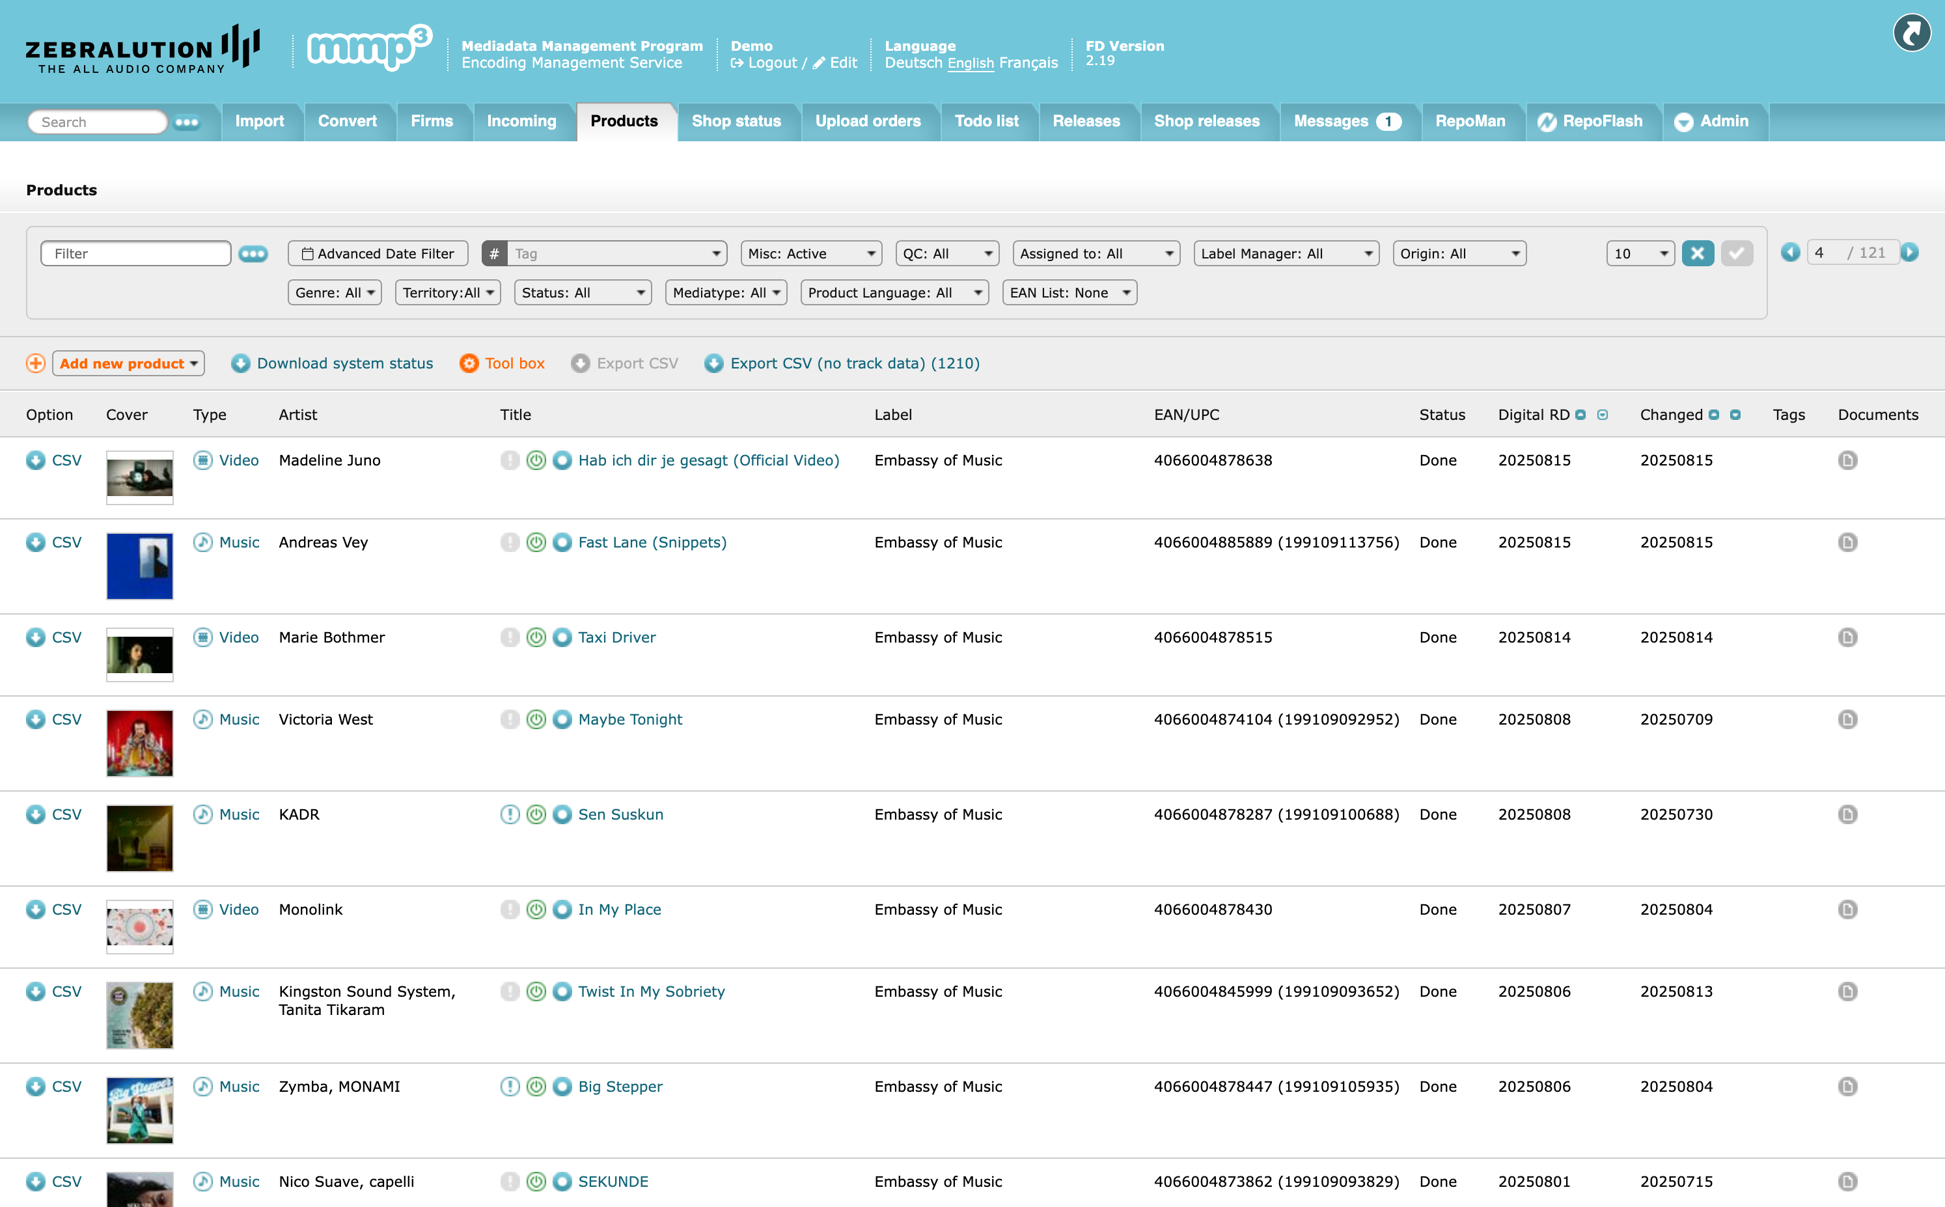Toggle Changed column descending sort button
The height and width of the screenshot is (1207, 1945).
(1735, 415)
